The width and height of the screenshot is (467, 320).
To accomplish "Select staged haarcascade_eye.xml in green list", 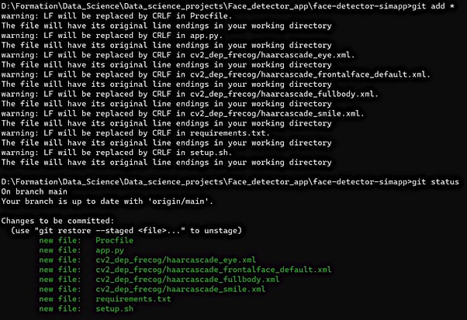I will 176,260.
